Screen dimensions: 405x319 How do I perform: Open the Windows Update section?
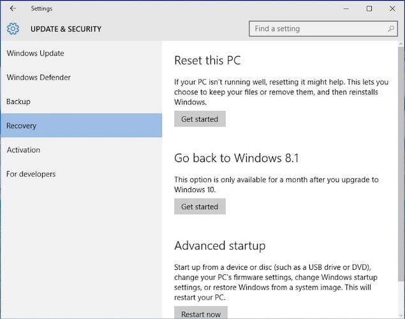click(35, 54)
